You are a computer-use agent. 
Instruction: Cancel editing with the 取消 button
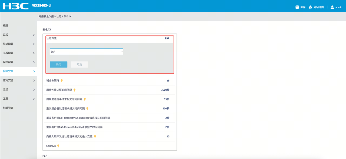tap(79, 65)
